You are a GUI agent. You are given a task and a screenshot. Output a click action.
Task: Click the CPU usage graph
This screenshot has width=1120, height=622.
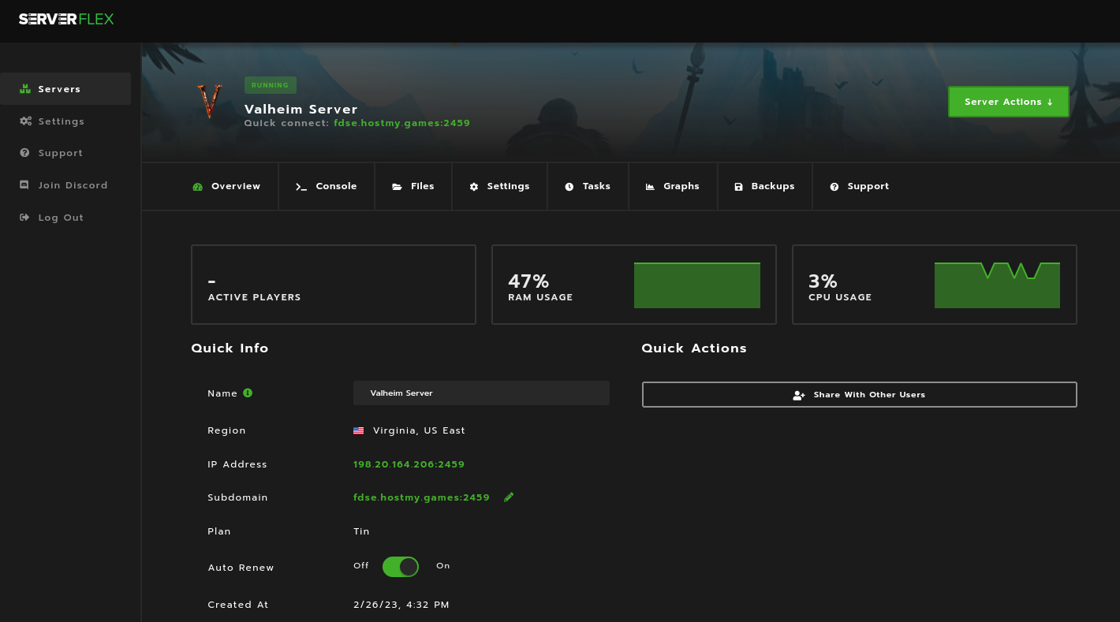997,285
